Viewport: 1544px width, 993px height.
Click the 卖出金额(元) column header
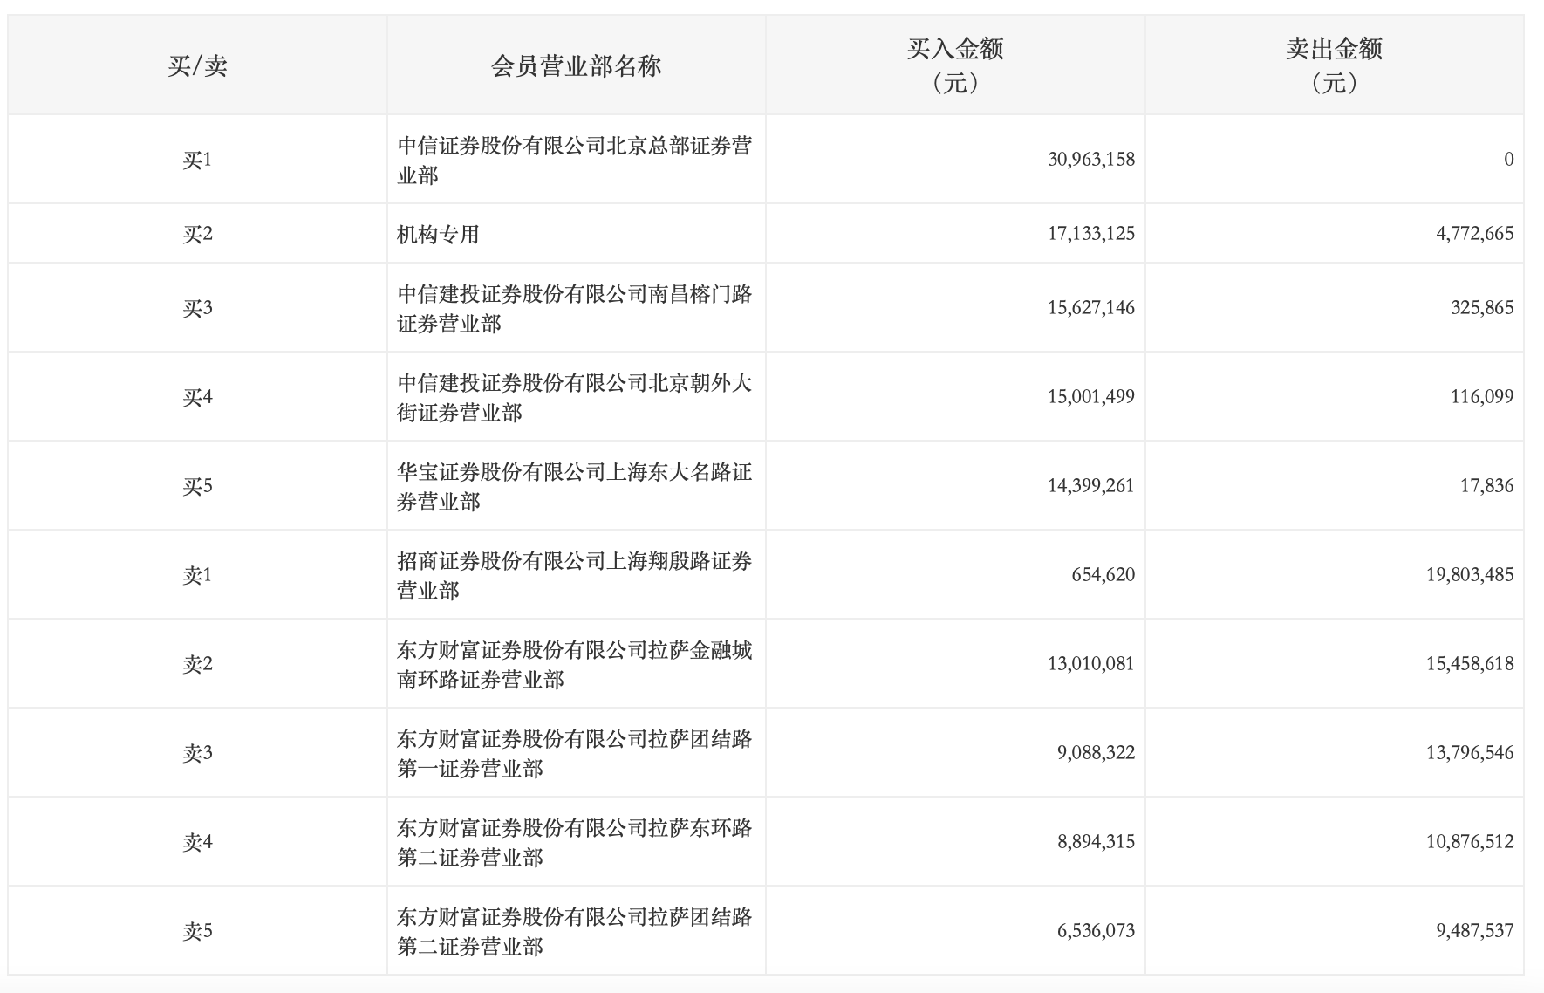point(1334,65)
